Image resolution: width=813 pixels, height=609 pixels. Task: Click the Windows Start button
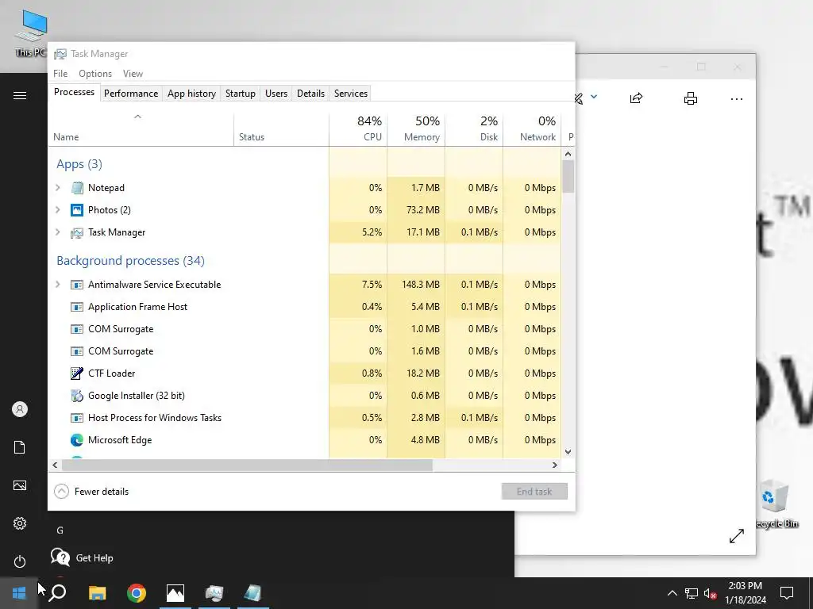coord(19,593)
